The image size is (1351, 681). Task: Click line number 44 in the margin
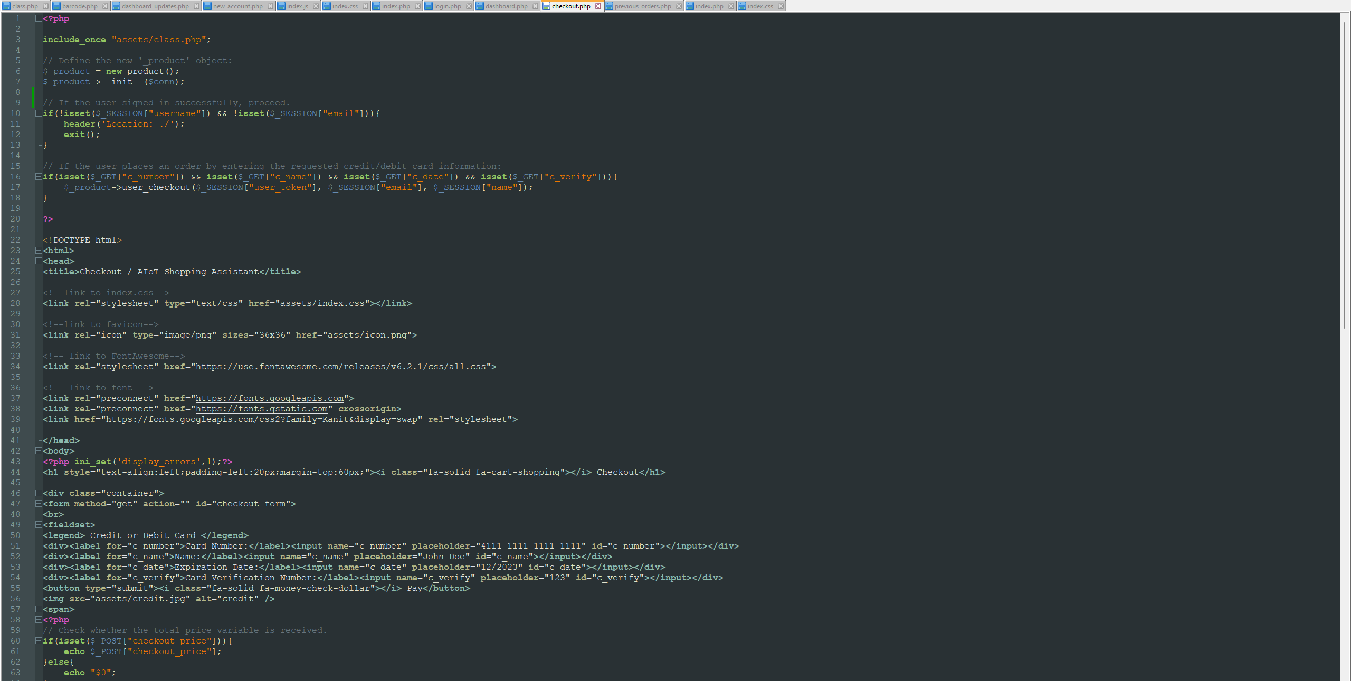click(x=15, y=472)
